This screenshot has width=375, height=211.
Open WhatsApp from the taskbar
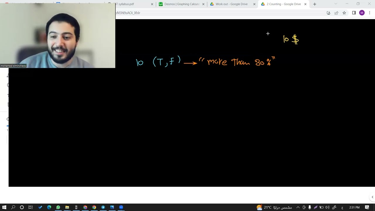point(58,207)
